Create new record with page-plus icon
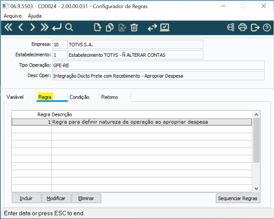 [x=98, y=27]
